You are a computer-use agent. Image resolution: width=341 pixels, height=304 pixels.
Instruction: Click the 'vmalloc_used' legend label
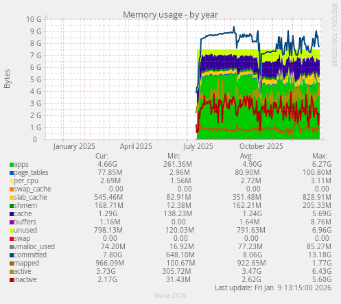pyautogui.click(x=34, y=246)
